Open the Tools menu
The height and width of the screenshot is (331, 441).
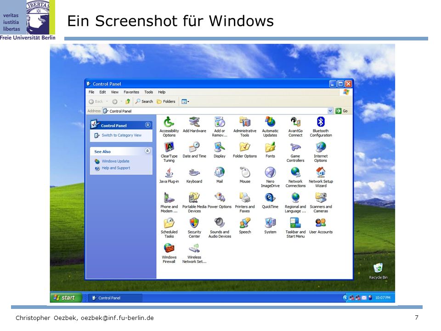(148, 92)
